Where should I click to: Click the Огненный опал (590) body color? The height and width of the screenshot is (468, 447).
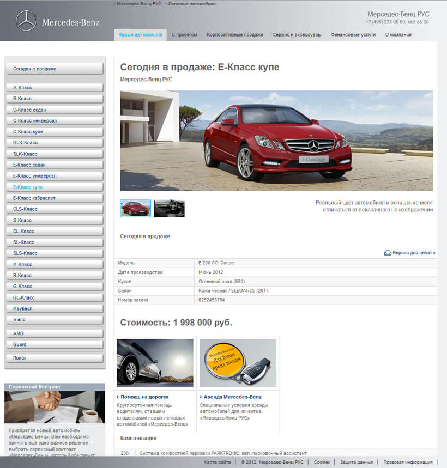[221, 282]
